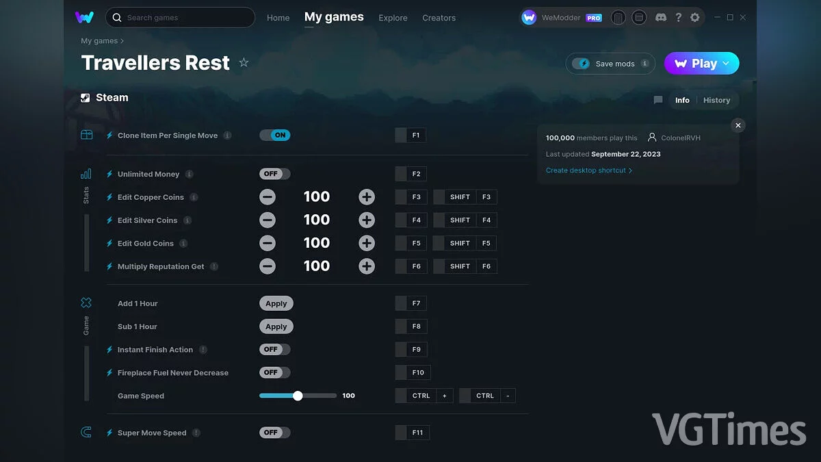
Task: Open settings gear icon
Action: (x=695, y=18)
